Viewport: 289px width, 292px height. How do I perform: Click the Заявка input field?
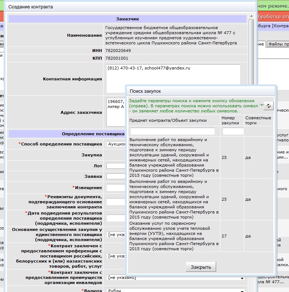(x=116, y=176)
